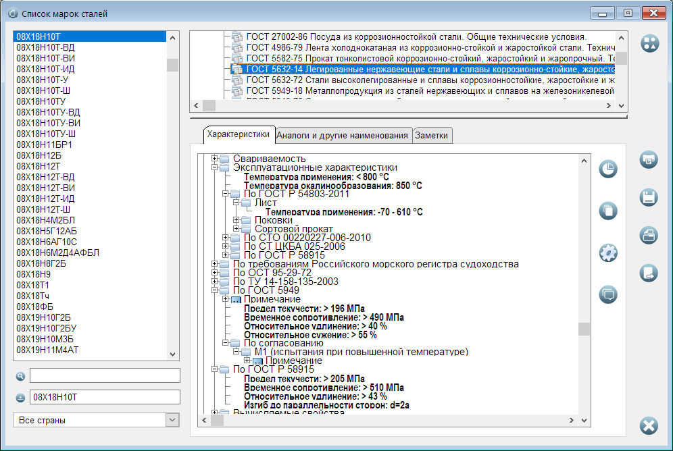Click note icon of Примечание under ГОСТ 5949
This screenshot has width=673, height=451.
[x=236, y=299]
